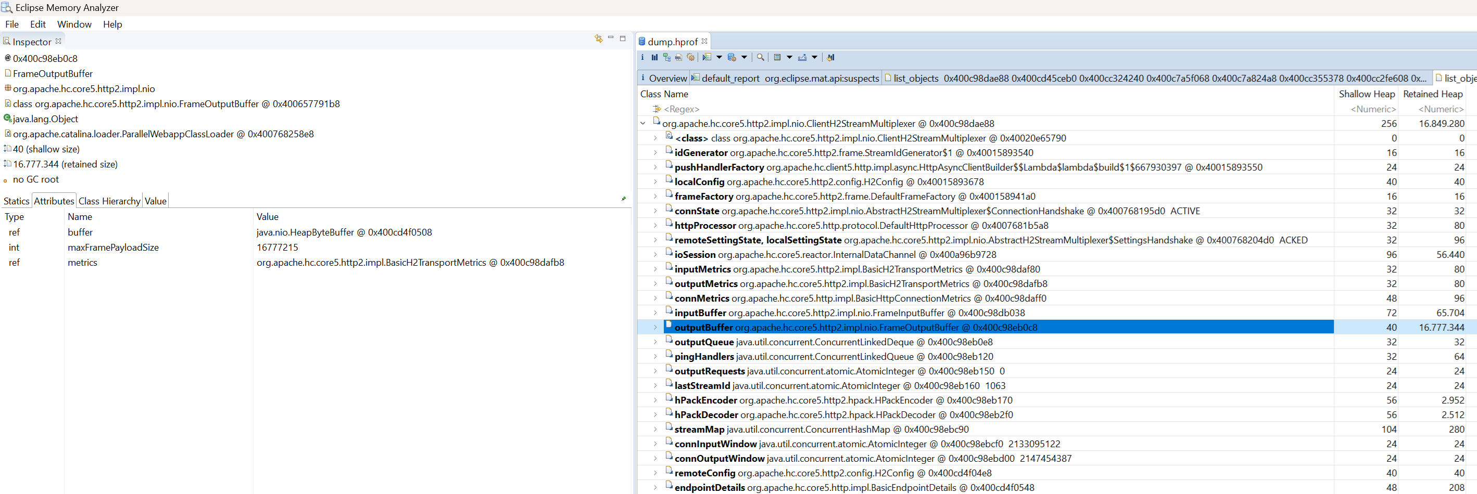
Task: Expand the idGenerator tree row
Action: click(655, 153)
